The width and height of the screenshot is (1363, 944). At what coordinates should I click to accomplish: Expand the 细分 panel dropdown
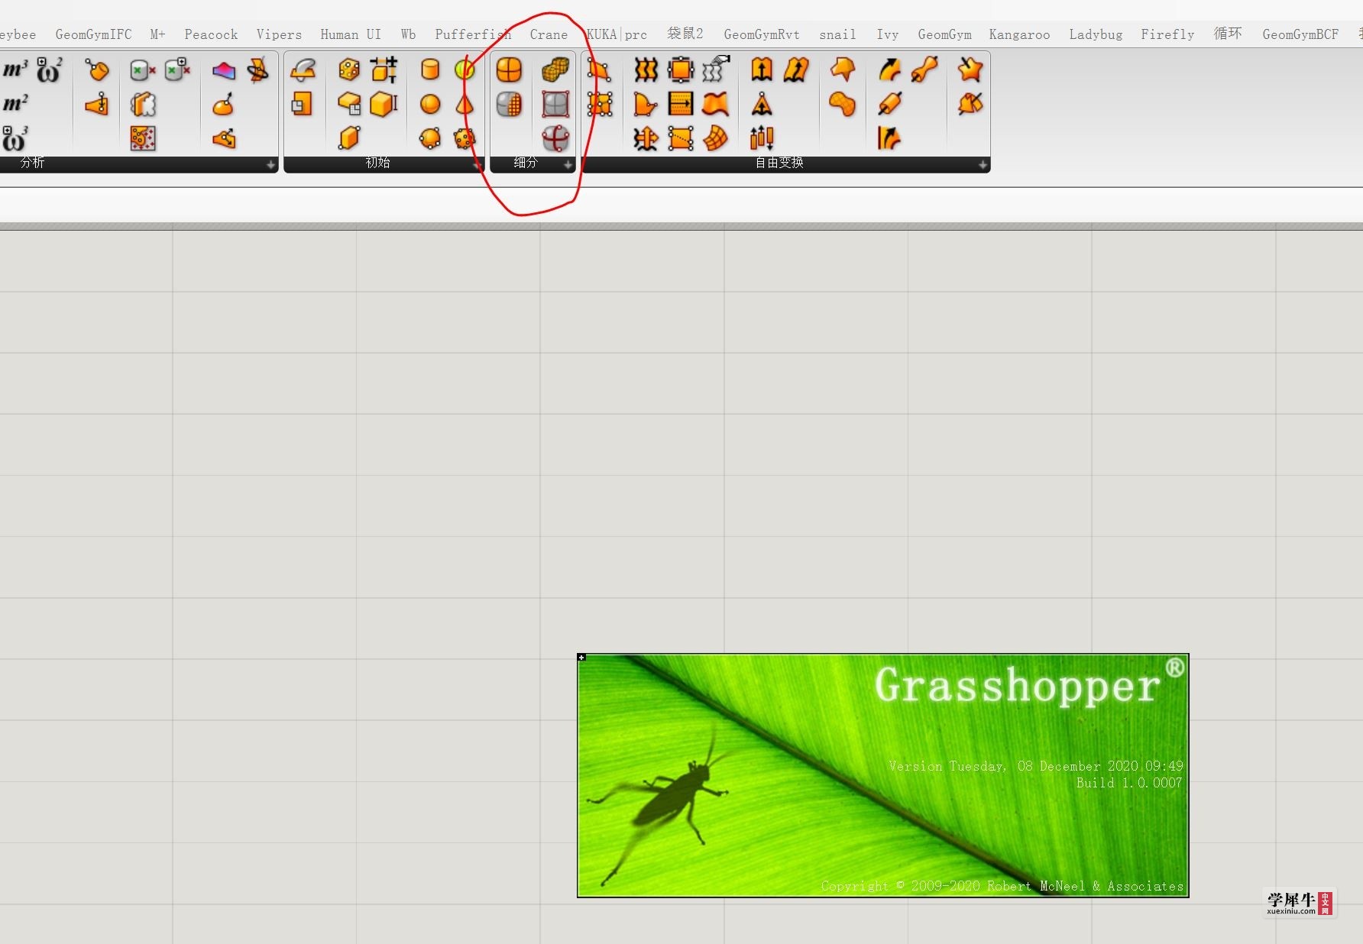click(568, 165)
